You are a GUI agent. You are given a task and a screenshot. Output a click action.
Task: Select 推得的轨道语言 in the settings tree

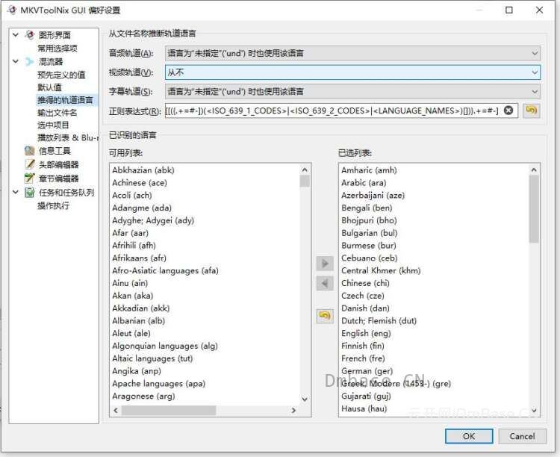66,100
